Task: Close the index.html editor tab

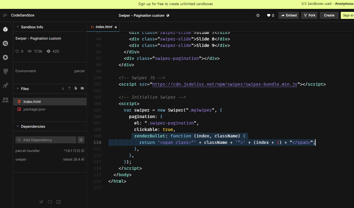Action: coord(116,27)
